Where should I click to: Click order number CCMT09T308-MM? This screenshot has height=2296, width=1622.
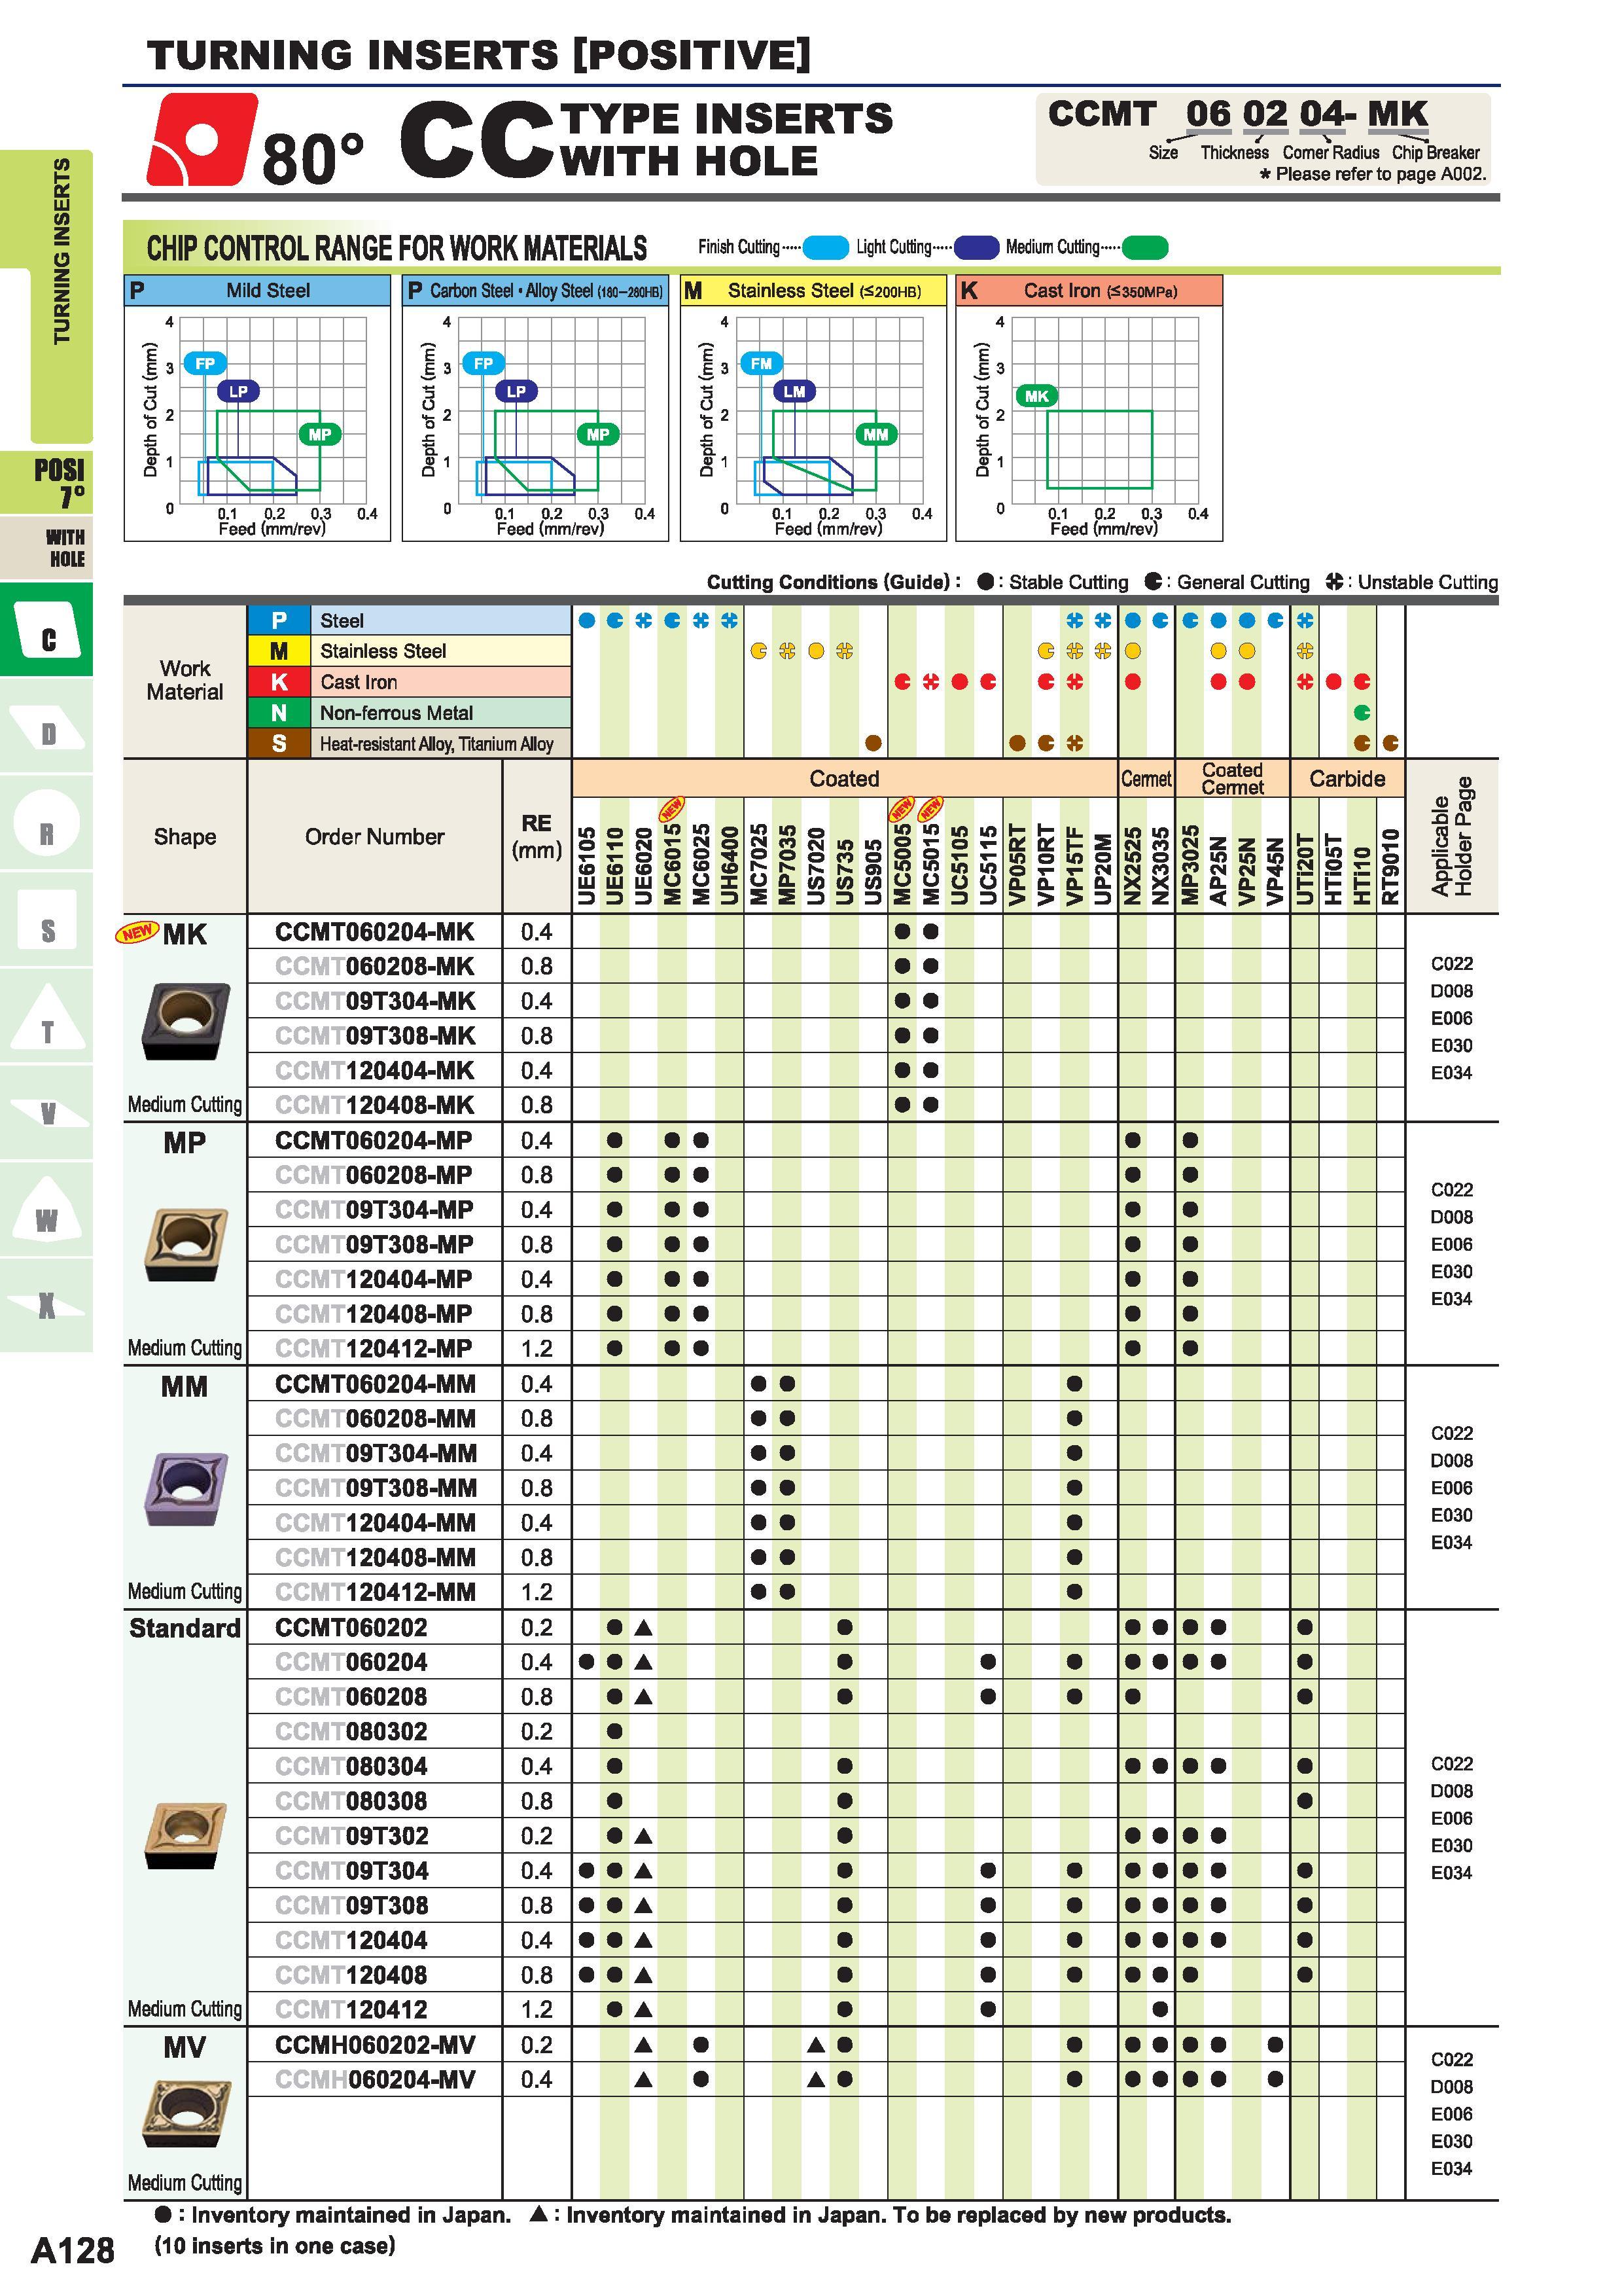(x=376, y=1488)
